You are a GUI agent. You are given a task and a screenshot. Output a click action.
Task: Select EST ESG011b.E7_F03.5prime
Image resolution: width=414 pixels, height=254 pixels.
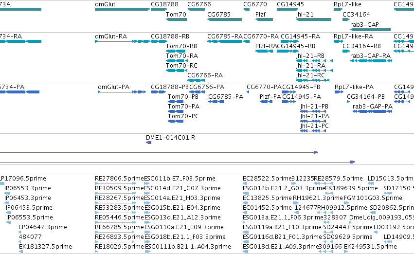(x=147, y=183)
